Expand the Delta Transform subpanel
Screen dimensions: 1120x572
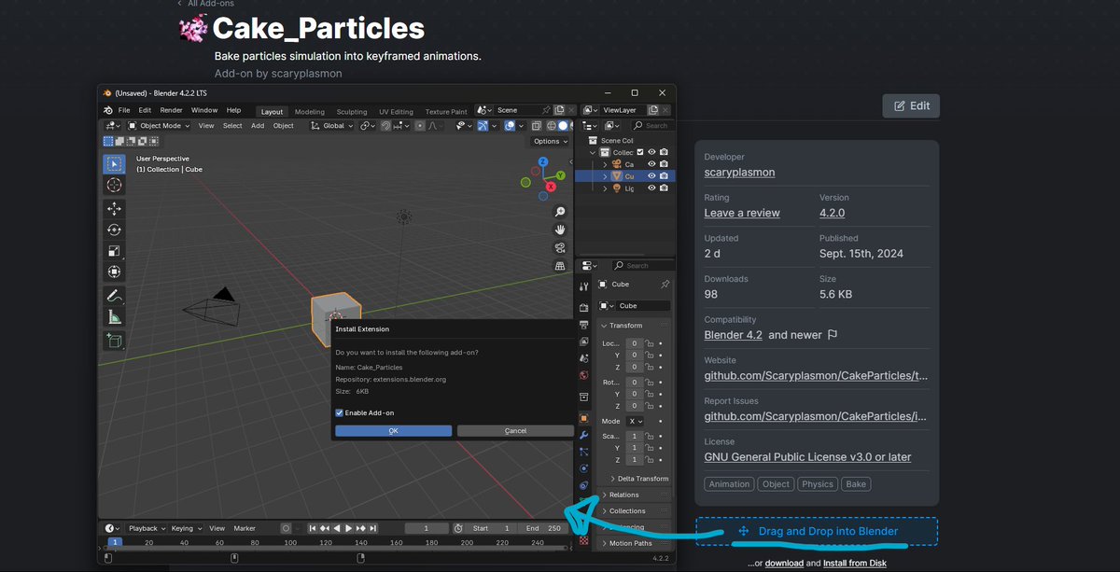[x=639, y=479]
